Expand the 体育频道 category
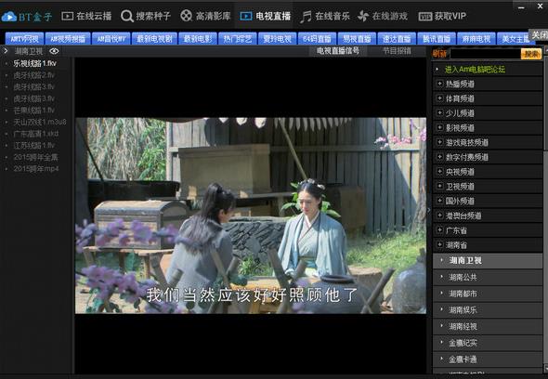The height and width of the screenshot is (379, 548). pos(488,98)
